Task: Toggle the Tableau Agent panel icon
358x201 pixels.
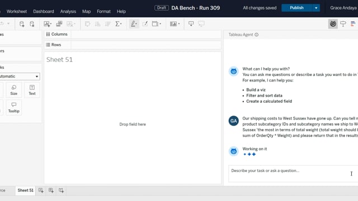Action: pyautogui.click(x=333, y=24)
